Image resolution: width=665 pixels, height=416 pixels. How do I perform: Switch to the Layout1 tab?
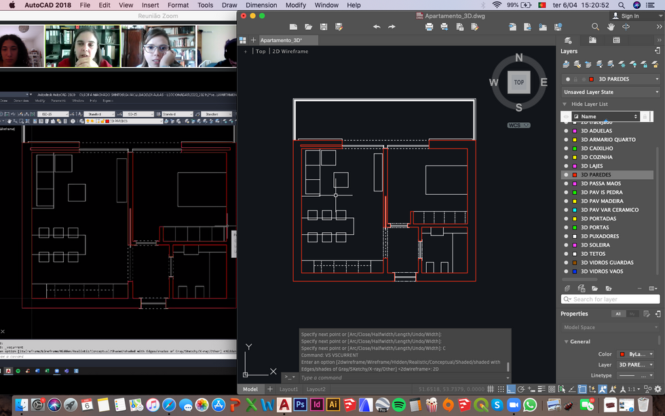pos(288,389)
